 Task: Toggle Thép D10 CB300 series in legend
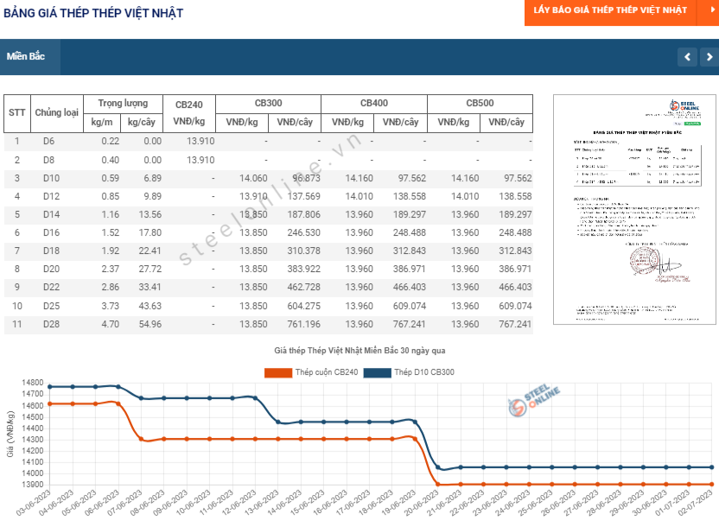pos(409,372)
